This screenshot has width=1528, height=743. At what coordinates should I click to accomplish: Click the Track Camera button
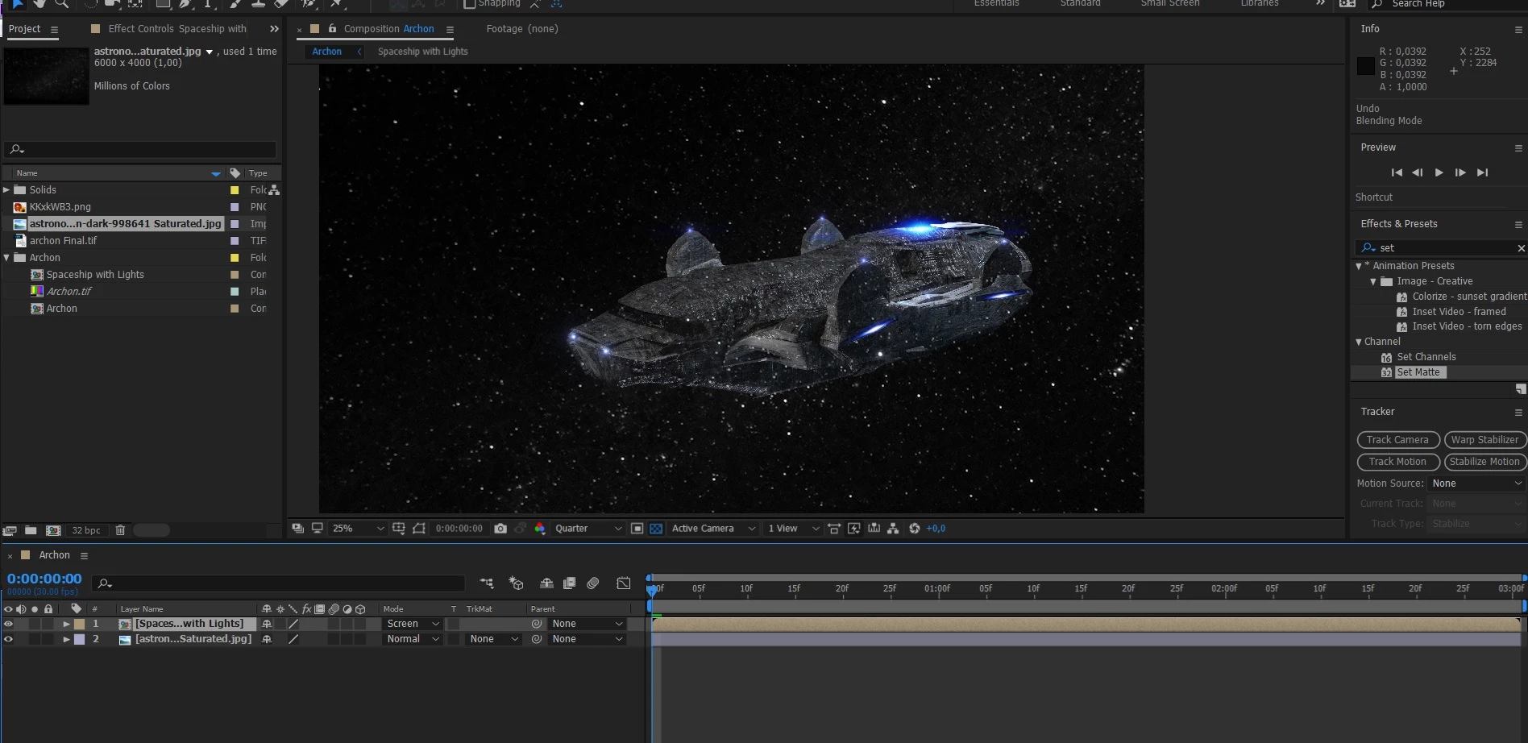click(1397, 440)
